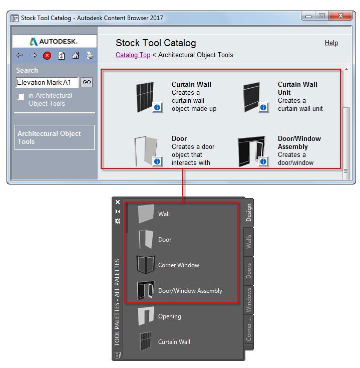Close the Content Browser window

(x=340, y=16)
